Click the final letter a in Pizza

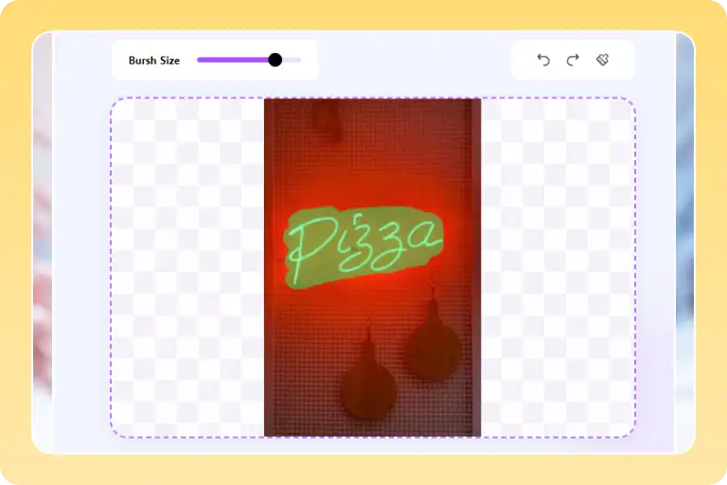[423, 239]
